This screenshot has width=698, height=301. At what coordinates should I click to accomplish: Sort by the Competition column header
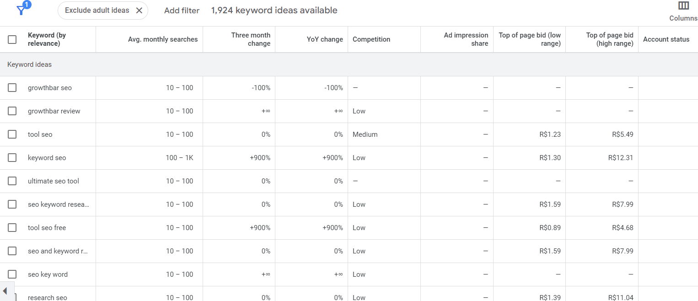(371, 39)
